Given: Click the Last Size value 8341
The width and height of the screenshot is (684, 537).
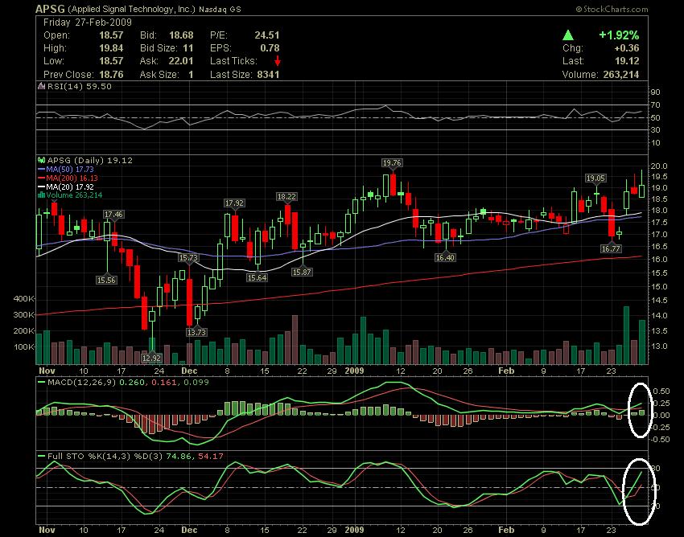Looking at the screenshot, I should point(268,75).
